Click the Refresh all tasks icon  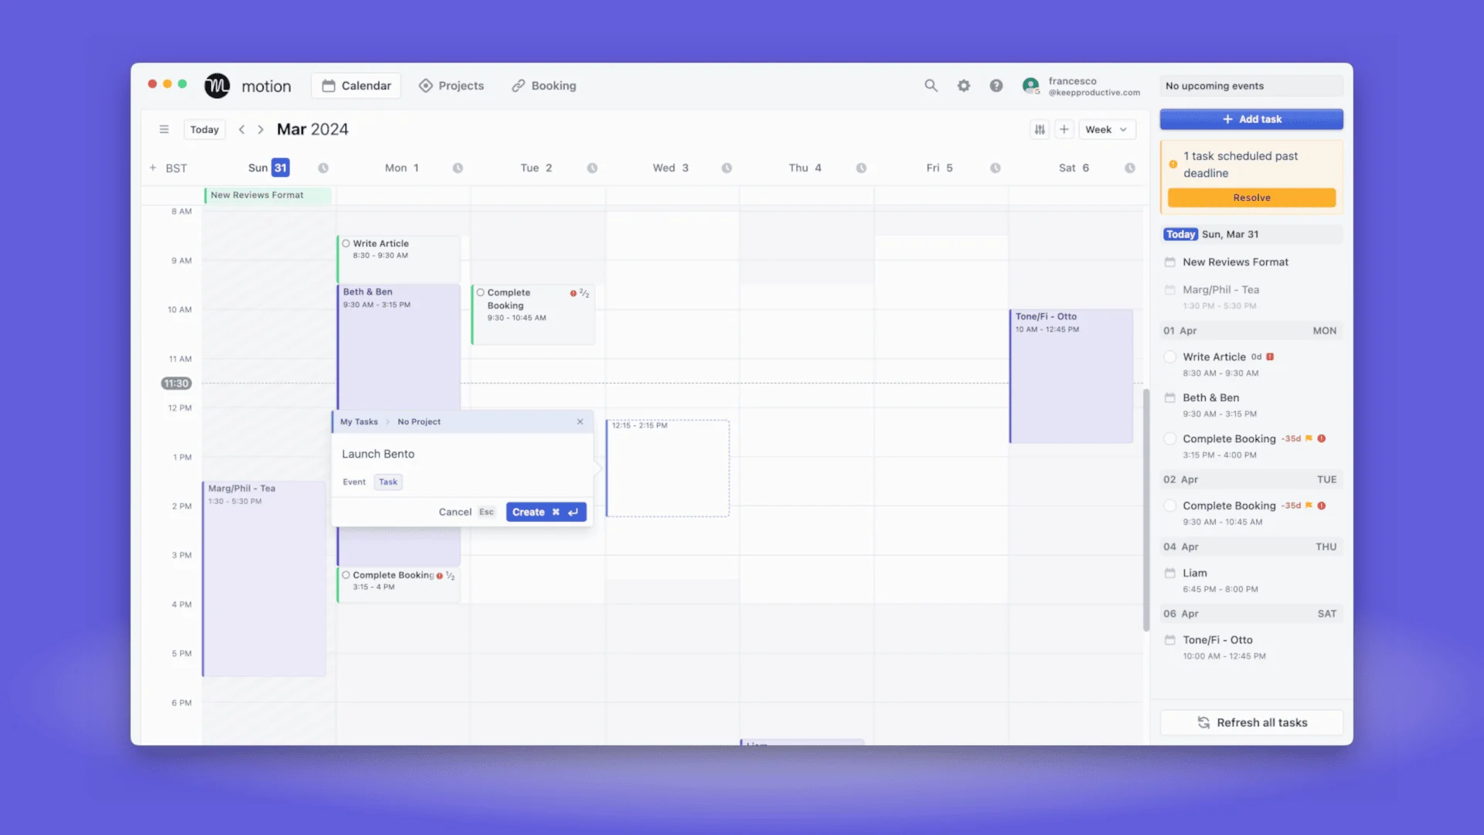[x=1203, y=722]
